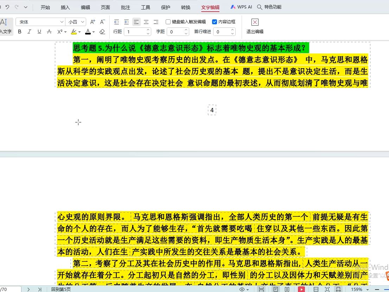Click the increase font size icon
The width and height of the screenshot is (389, 292).
click(x=92, y=21)
